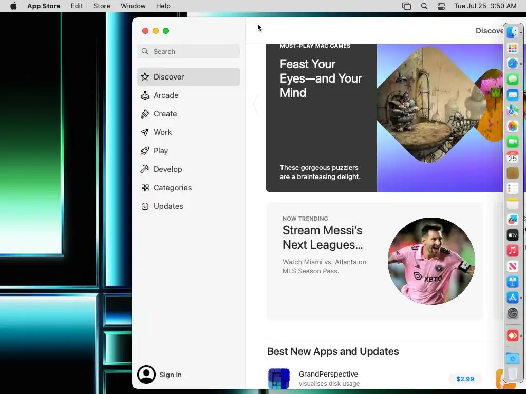Open the 'Stream Messi's Next Leagues…' story
The width and height of the screenshot is (526, 394).
[323, 237]
